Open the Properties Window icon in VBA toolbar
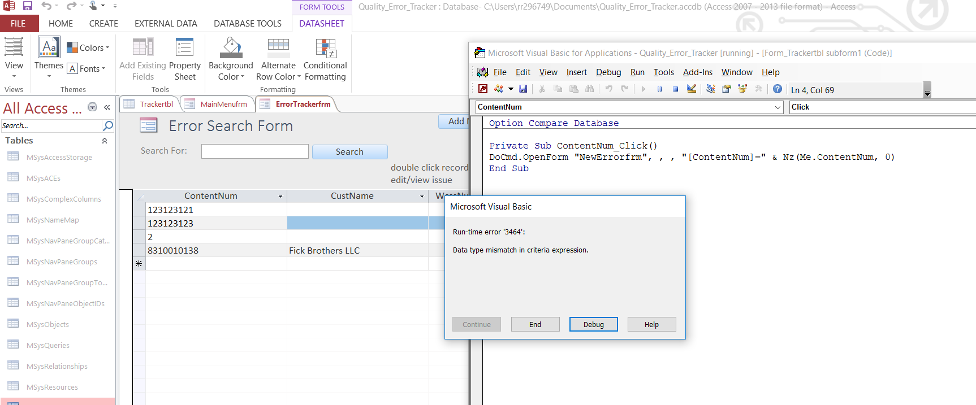Screen dimensions: 976x405 click(727, 89)
